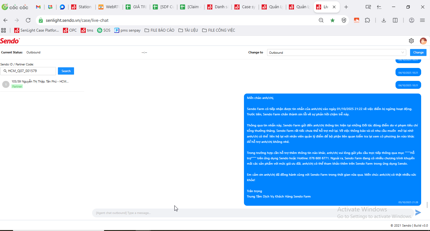Expand the FILE CÔNG VIỆC bookmark folder
The image size is (430, 231).
[x=219, y=30]
